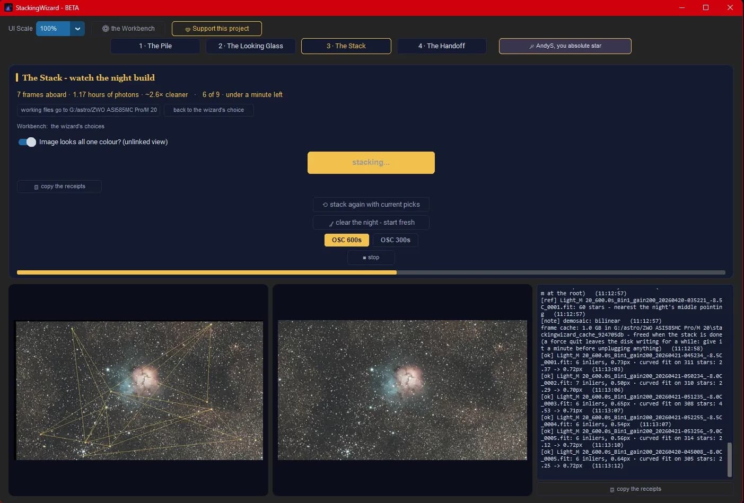Click stack again with current picks
This screenshot has width=744, height=503.
(371, 205)
